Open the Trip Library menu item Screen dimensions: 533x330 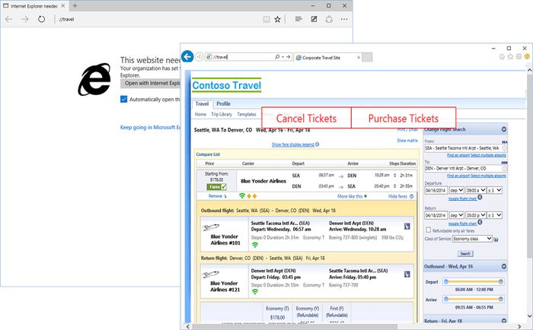coord(220,114)
